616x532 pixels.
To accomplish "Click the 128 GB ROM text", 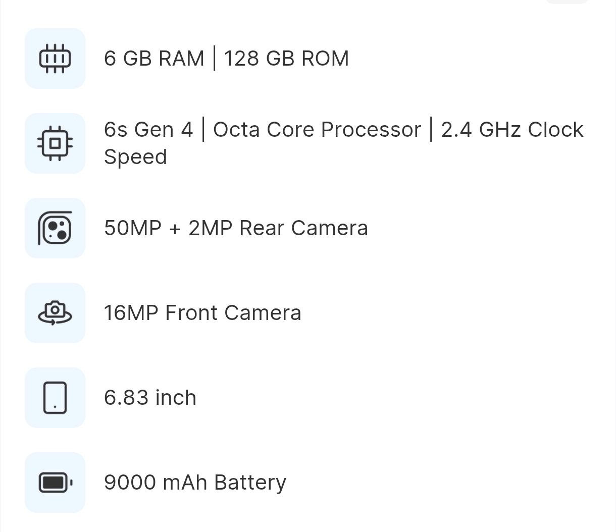I will (286, 59).
